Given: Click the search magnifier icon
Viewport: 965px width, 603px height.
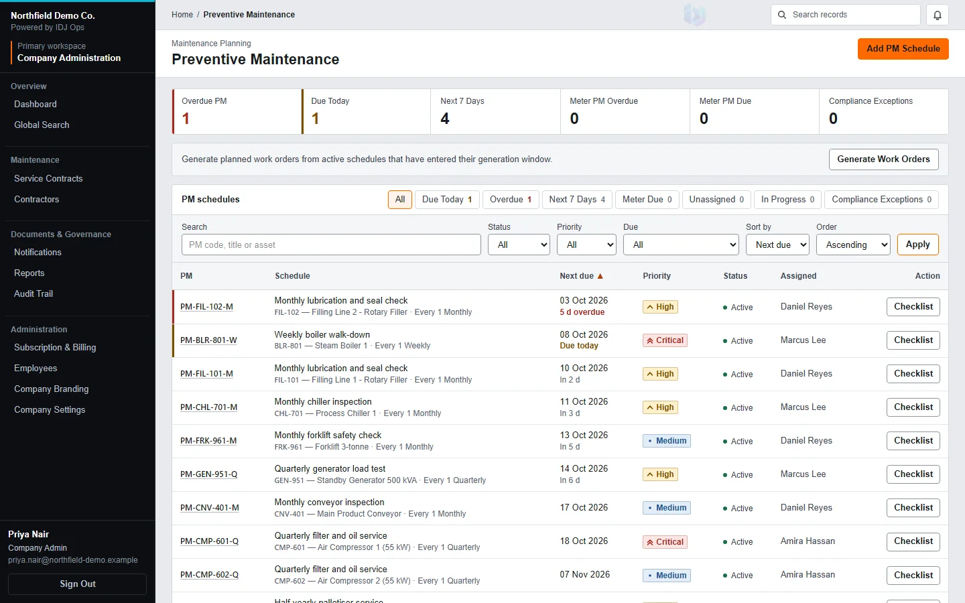Looking at the screenshot, I should click(x=782, y=15).
